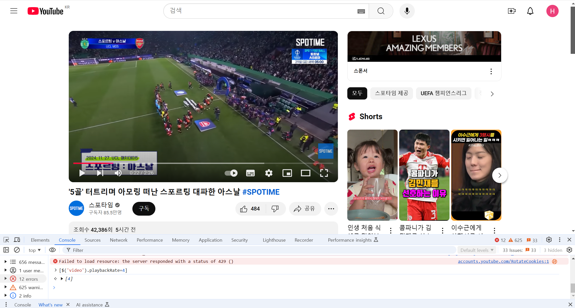
Task: Dislike the video with thumbs down
Action: pyautogui.click(x=275, y=209)
